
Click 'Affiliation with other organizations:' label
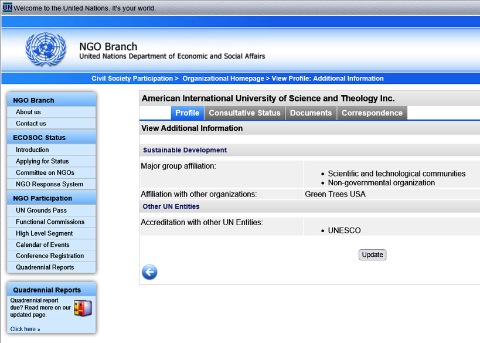199,194
